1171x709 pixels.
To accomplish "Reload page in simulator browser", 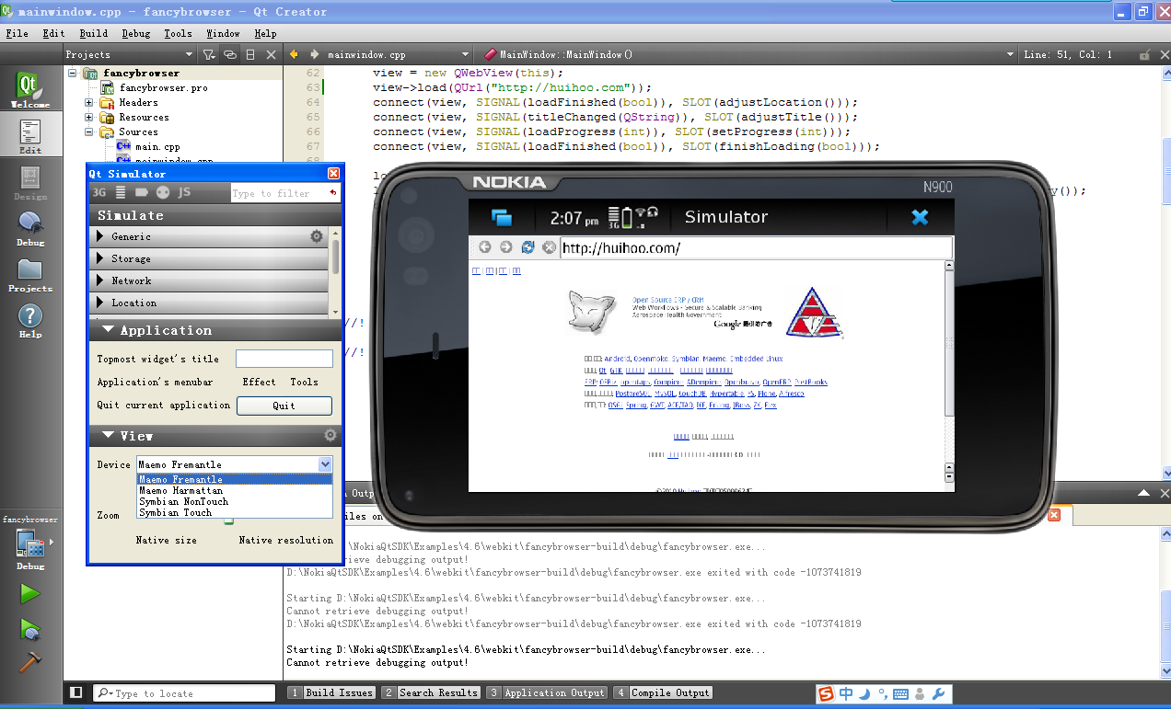I will [x=528, y=247].
